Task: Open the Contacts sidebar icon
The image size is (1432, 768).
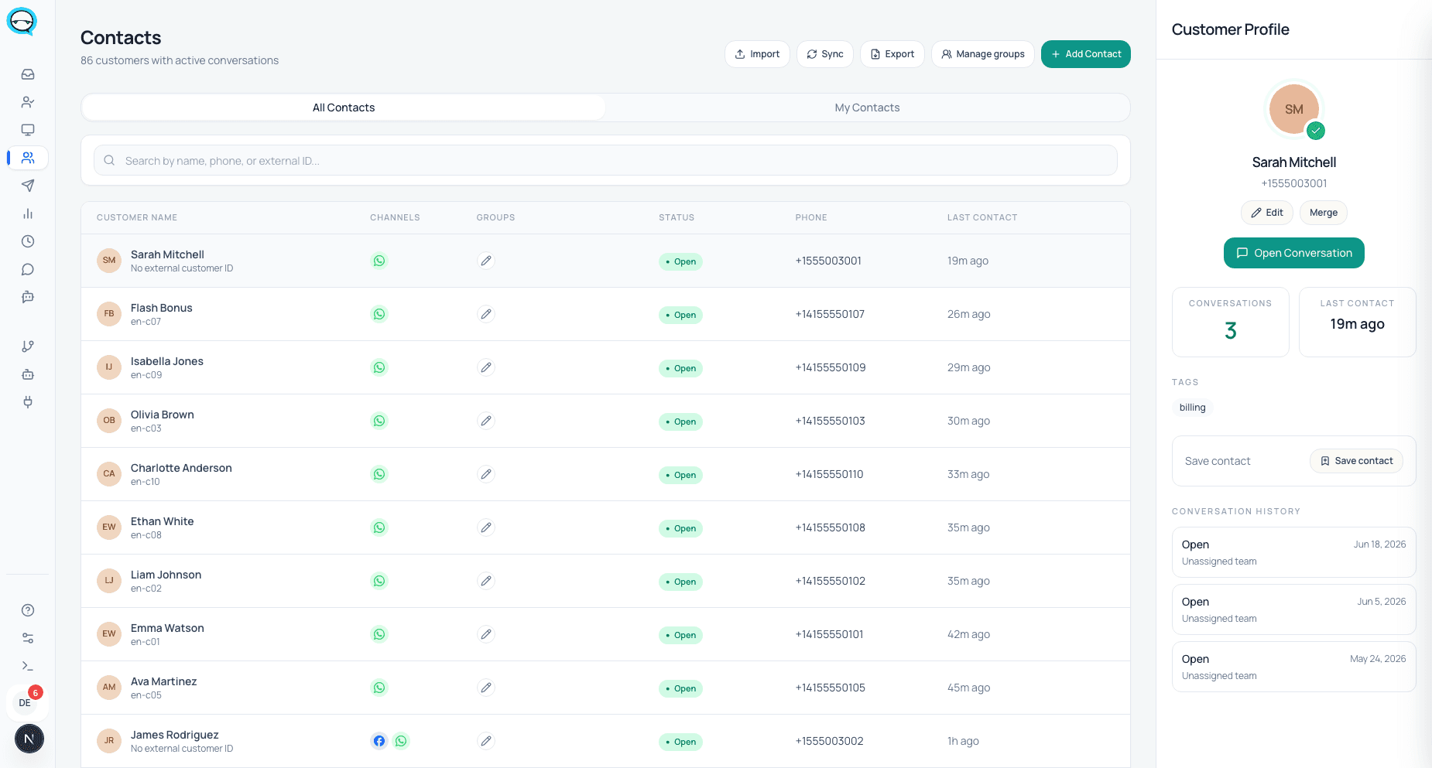Action: (x=28, y=158)
